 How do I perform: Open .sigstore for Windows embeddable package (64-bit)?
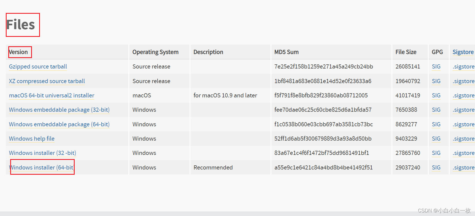point(464,124)
